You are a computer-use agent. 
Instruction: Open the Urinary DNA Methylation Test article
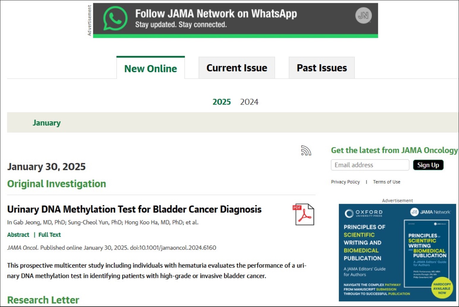coord(134,209)
